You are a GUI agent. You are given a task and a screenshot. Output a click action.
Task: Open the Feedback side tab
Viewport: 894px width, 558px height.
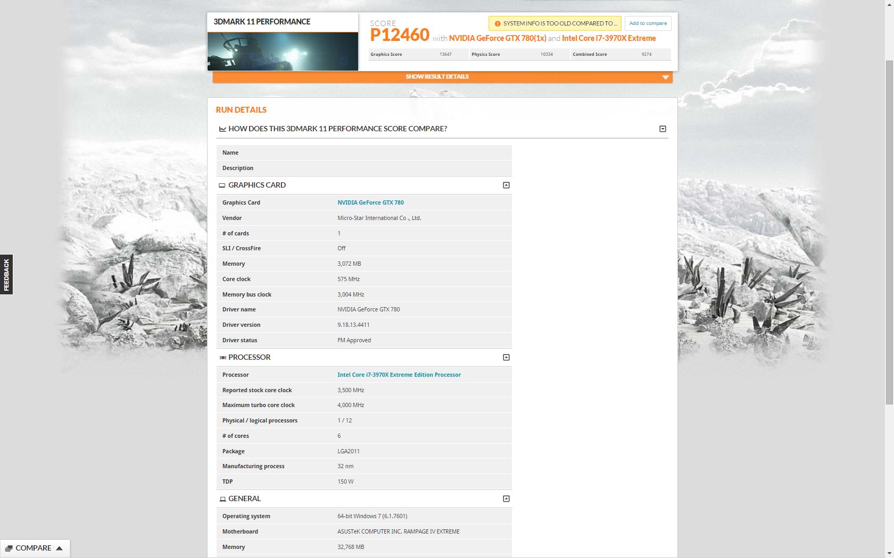[6, 275]
